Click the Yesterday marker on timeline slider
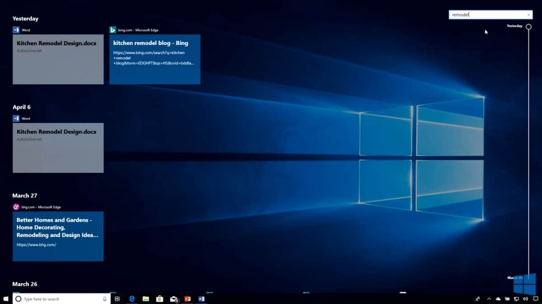The width and height of the screenshot is (542, 304). click(528, 27)
